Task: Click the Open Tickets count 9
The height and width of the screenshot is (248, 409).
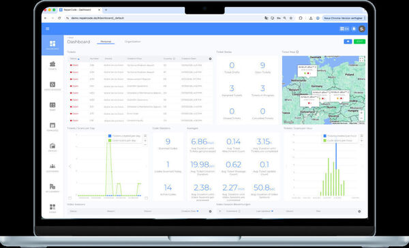Action: coord(262,65)
